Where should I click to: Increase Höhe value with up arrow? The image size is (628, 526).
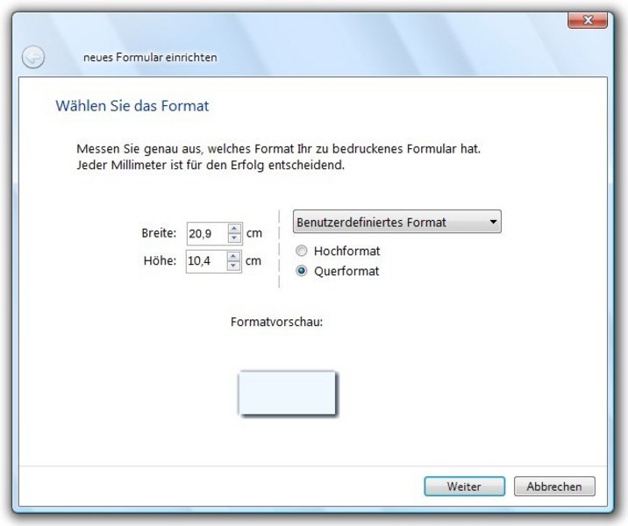click(x=233, y=256)
